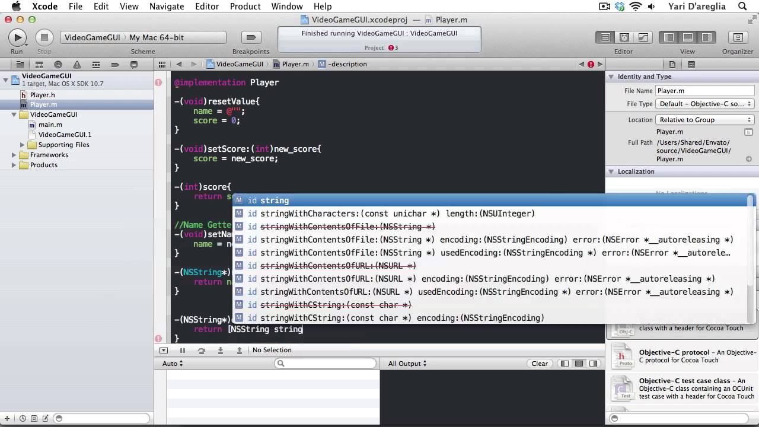Go back in editor history
This screenshot has height=427, width=759.
click(179, 64)
